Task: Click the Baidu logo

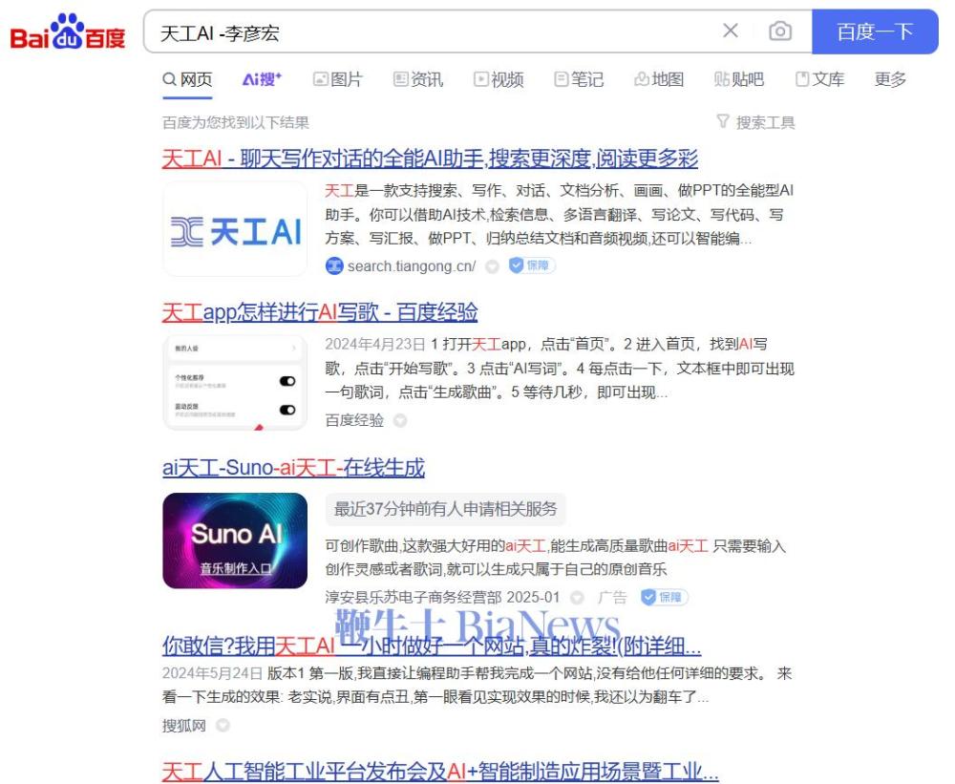Action: tap(67, 32)
